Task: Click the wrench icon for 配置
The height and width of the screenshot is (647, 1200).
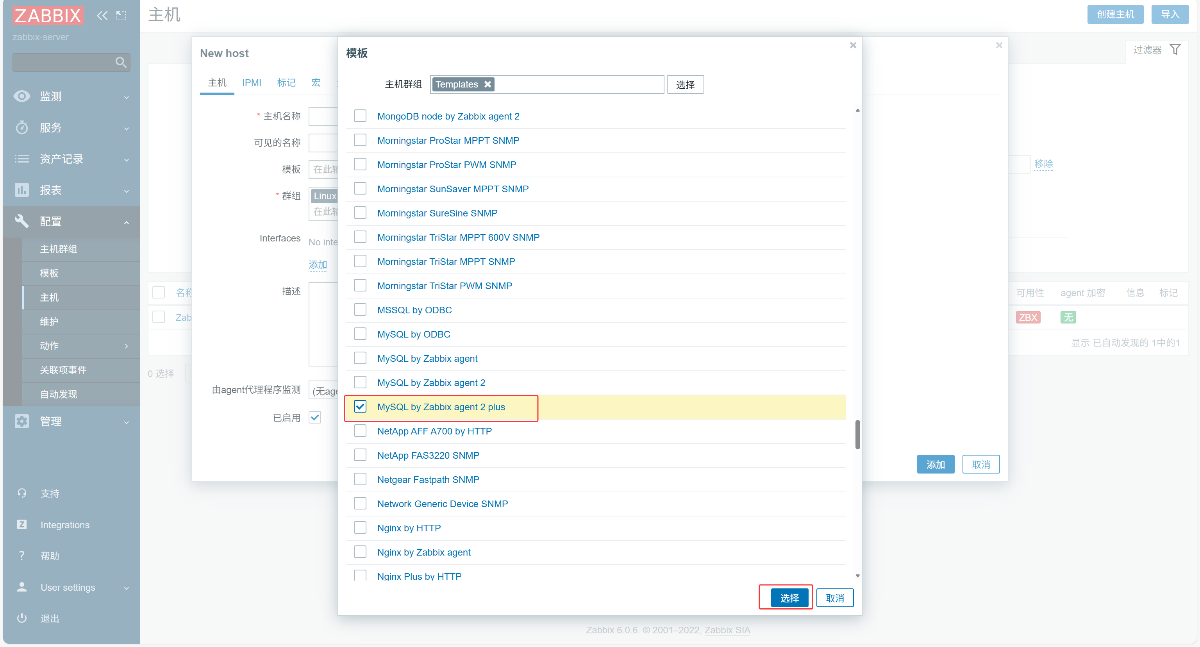Action: pyautogui.click(x=21, y=221)
